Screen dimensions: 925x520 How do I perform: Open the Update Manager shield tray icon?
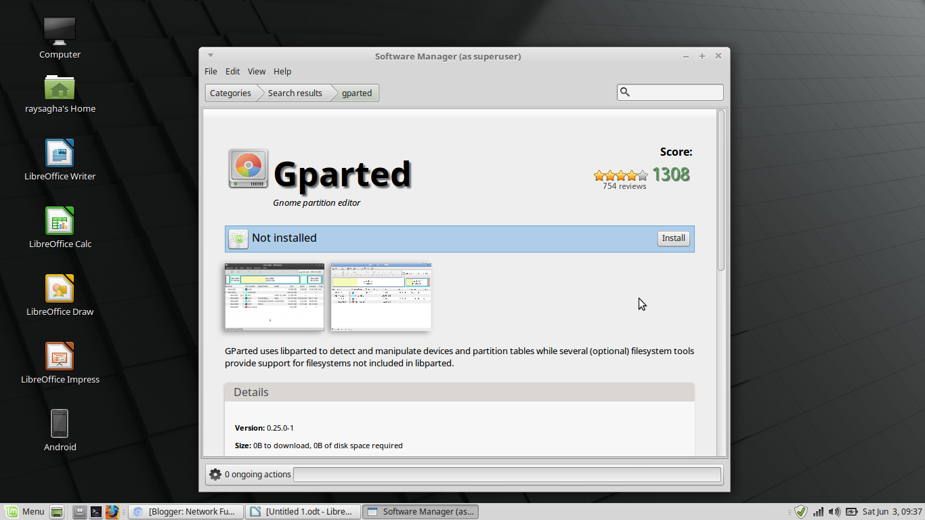[801, 512]
